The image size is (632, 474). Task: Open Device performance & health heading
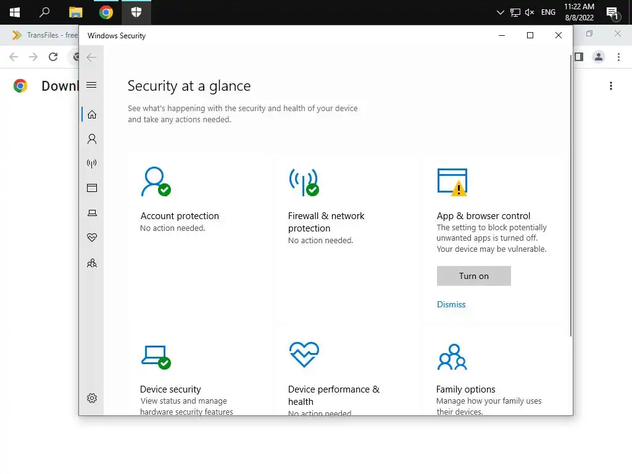tap(334, 396)
